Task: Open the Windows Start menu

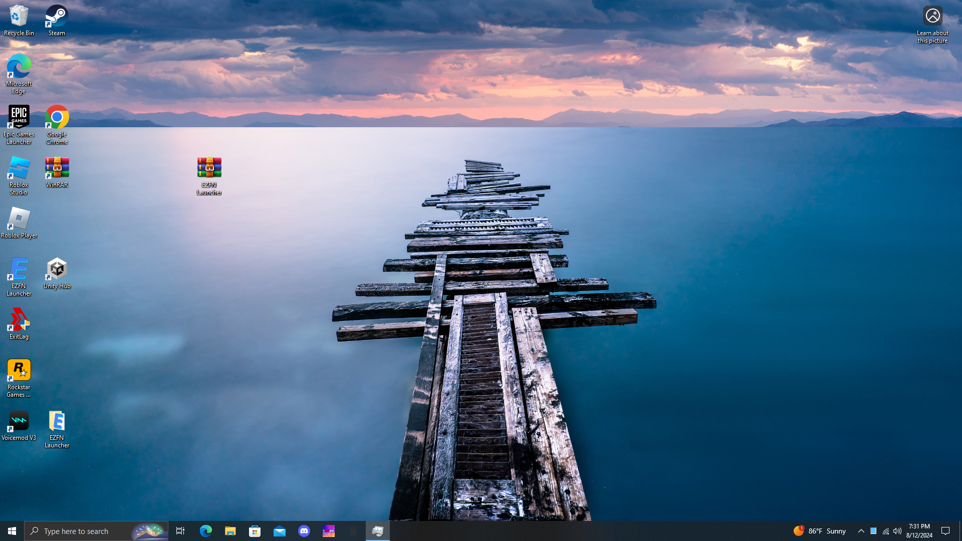Action: 12,531
